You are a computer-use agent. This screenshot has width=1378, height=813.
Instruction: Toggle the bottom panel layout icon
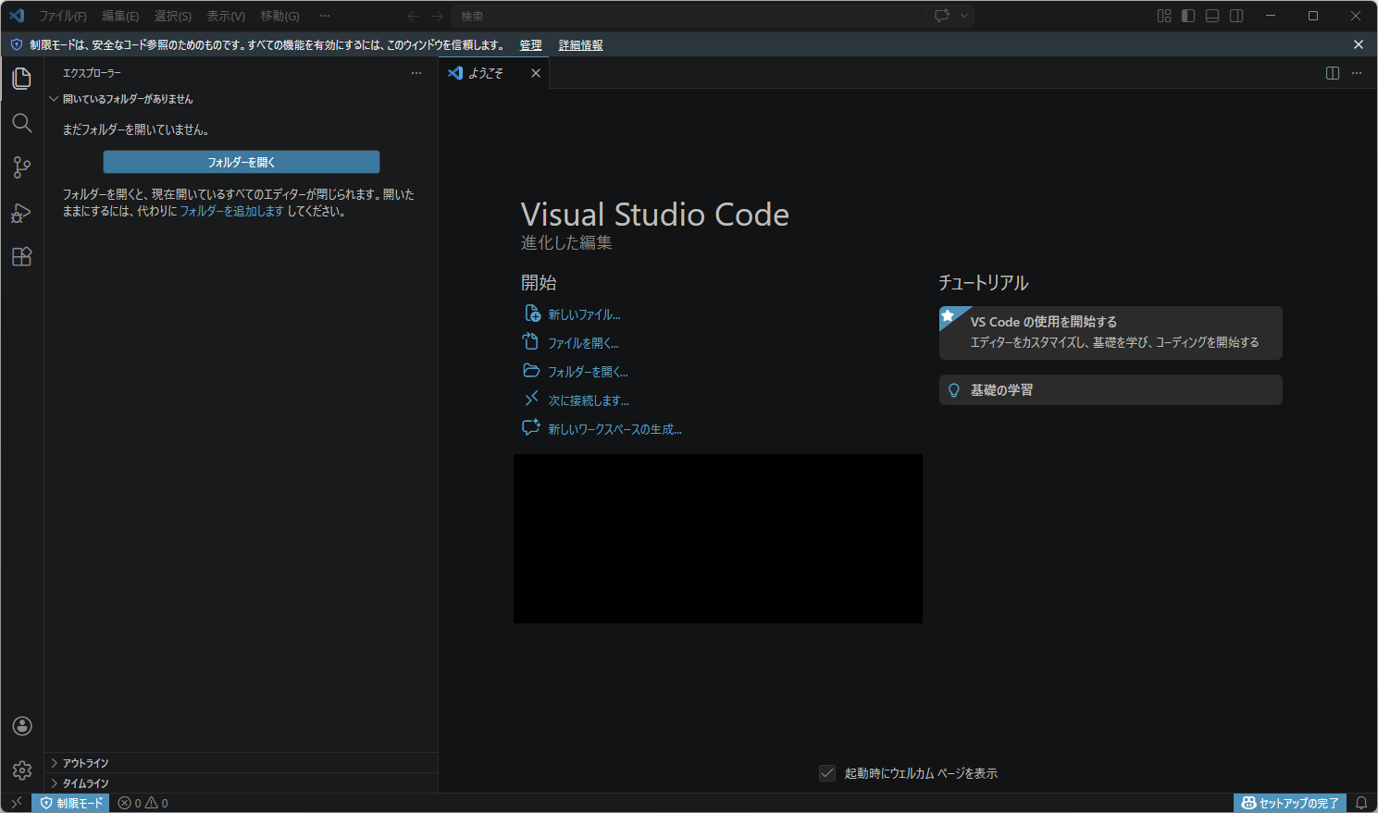pyautogui.click(x=1212, y=16)
